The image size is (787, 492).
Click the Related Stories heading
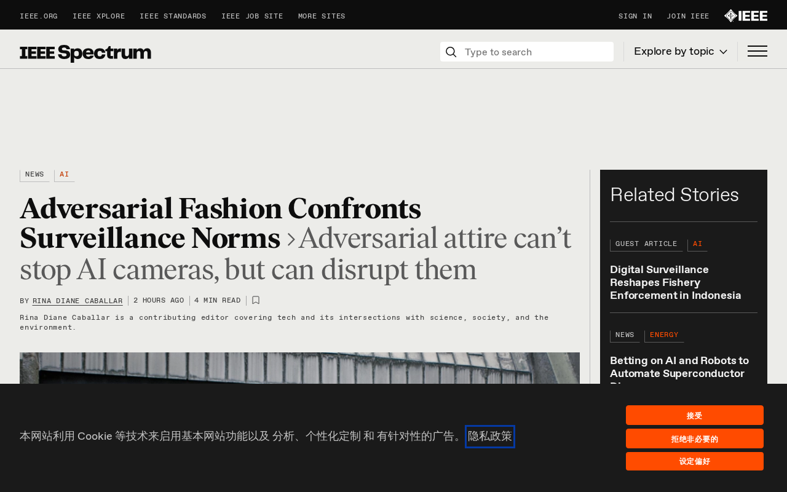tap(674, 195)
